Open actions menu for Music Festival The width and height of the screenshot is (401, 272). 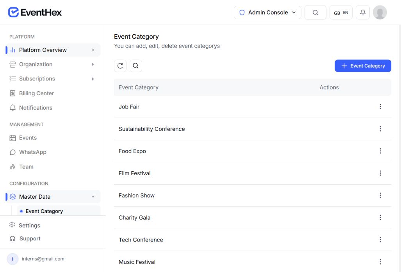pos(380,262)
